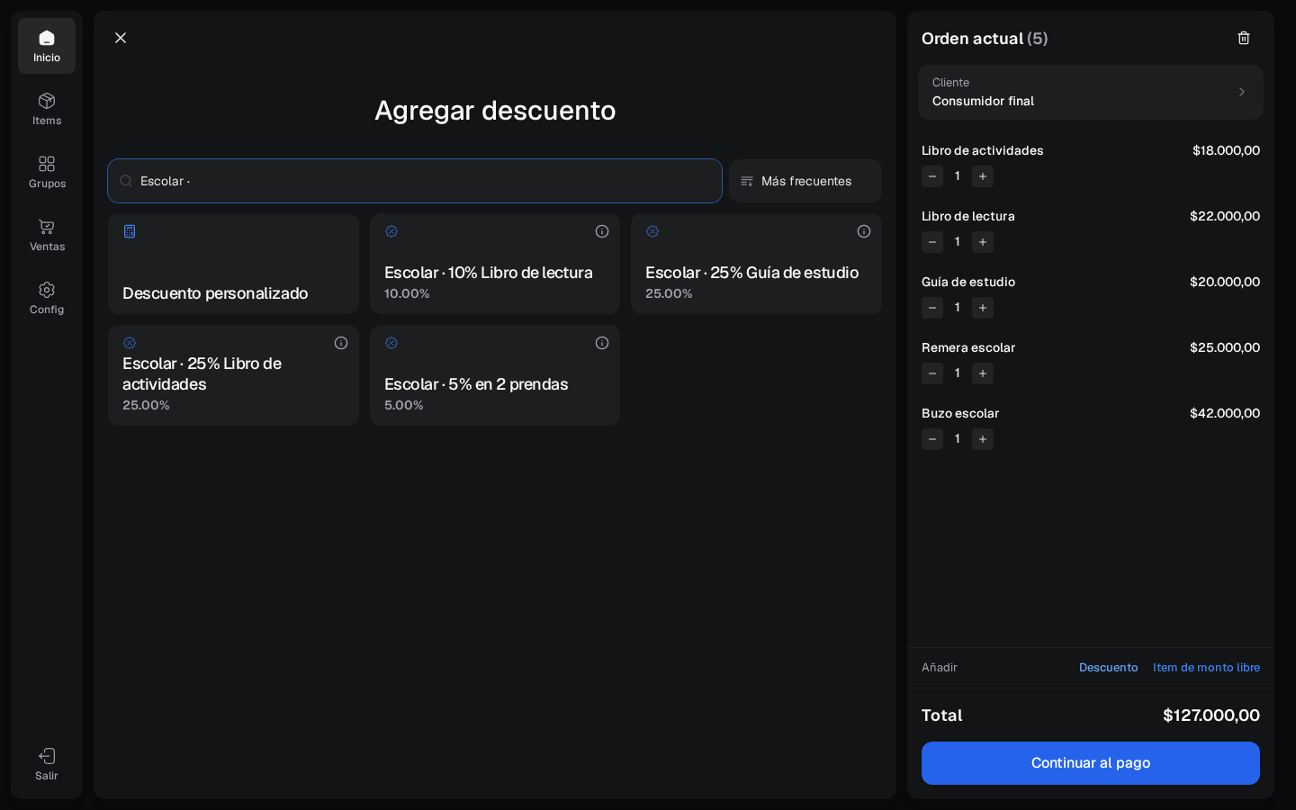Click the Buzo escolar item name
Image resolution: width=1296 pixels, height=810 pixels.
(960, 413)
